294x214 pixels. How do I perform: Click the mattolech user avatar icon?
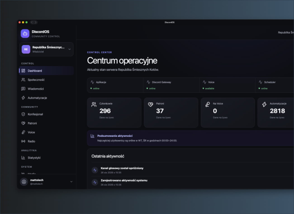[24, 181]
